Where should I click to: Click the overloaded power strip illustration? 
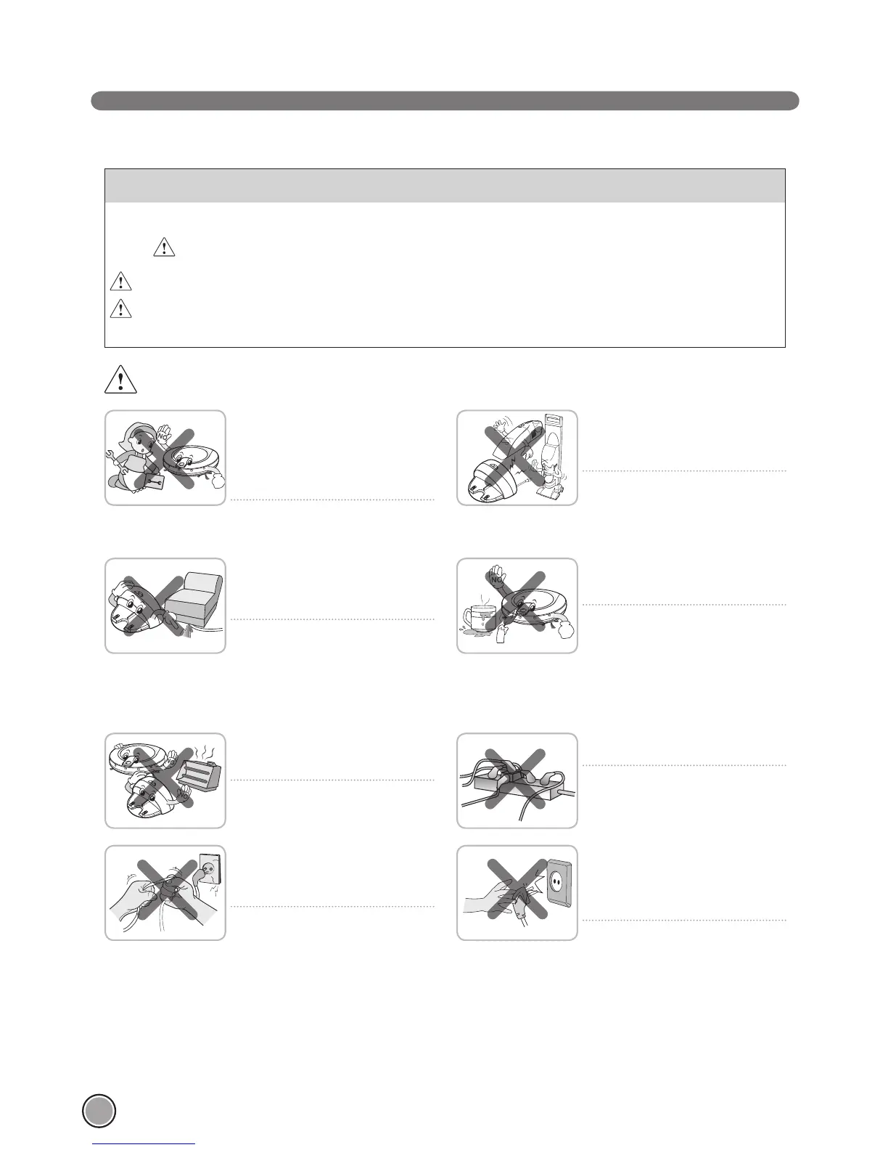517,781
